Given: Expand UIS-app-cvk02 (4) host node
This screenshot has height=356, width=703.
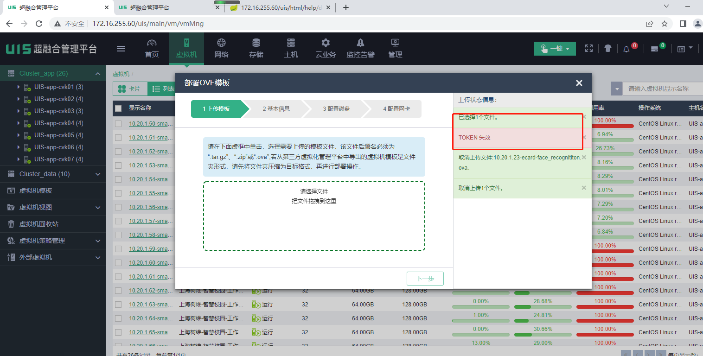Looking at the screenshot, I should pos(19,99).
